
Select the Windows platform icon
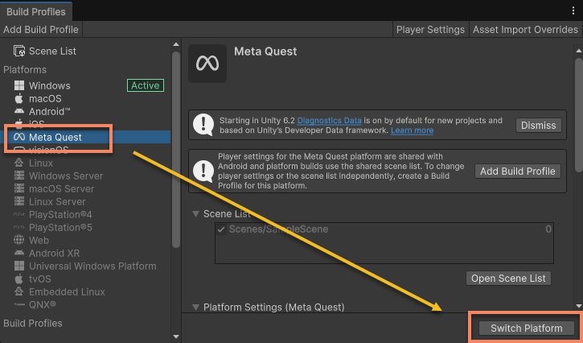pos(19,85)
